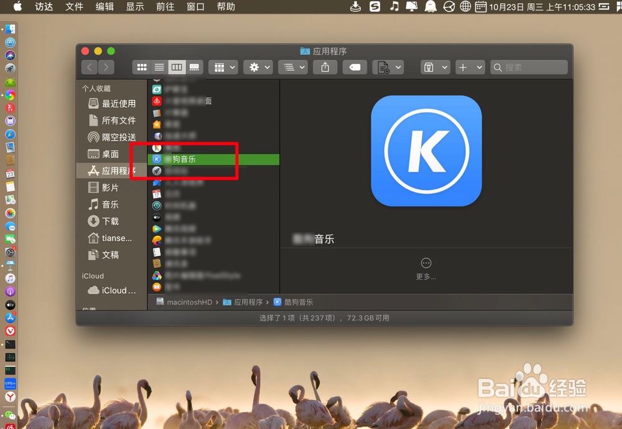Go forward in Finder history

(106, 67)
